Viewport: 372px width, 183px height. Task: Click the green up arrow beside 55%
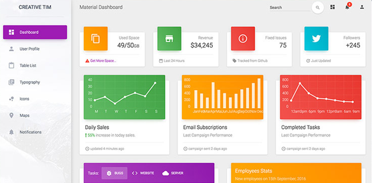point(86,135)
